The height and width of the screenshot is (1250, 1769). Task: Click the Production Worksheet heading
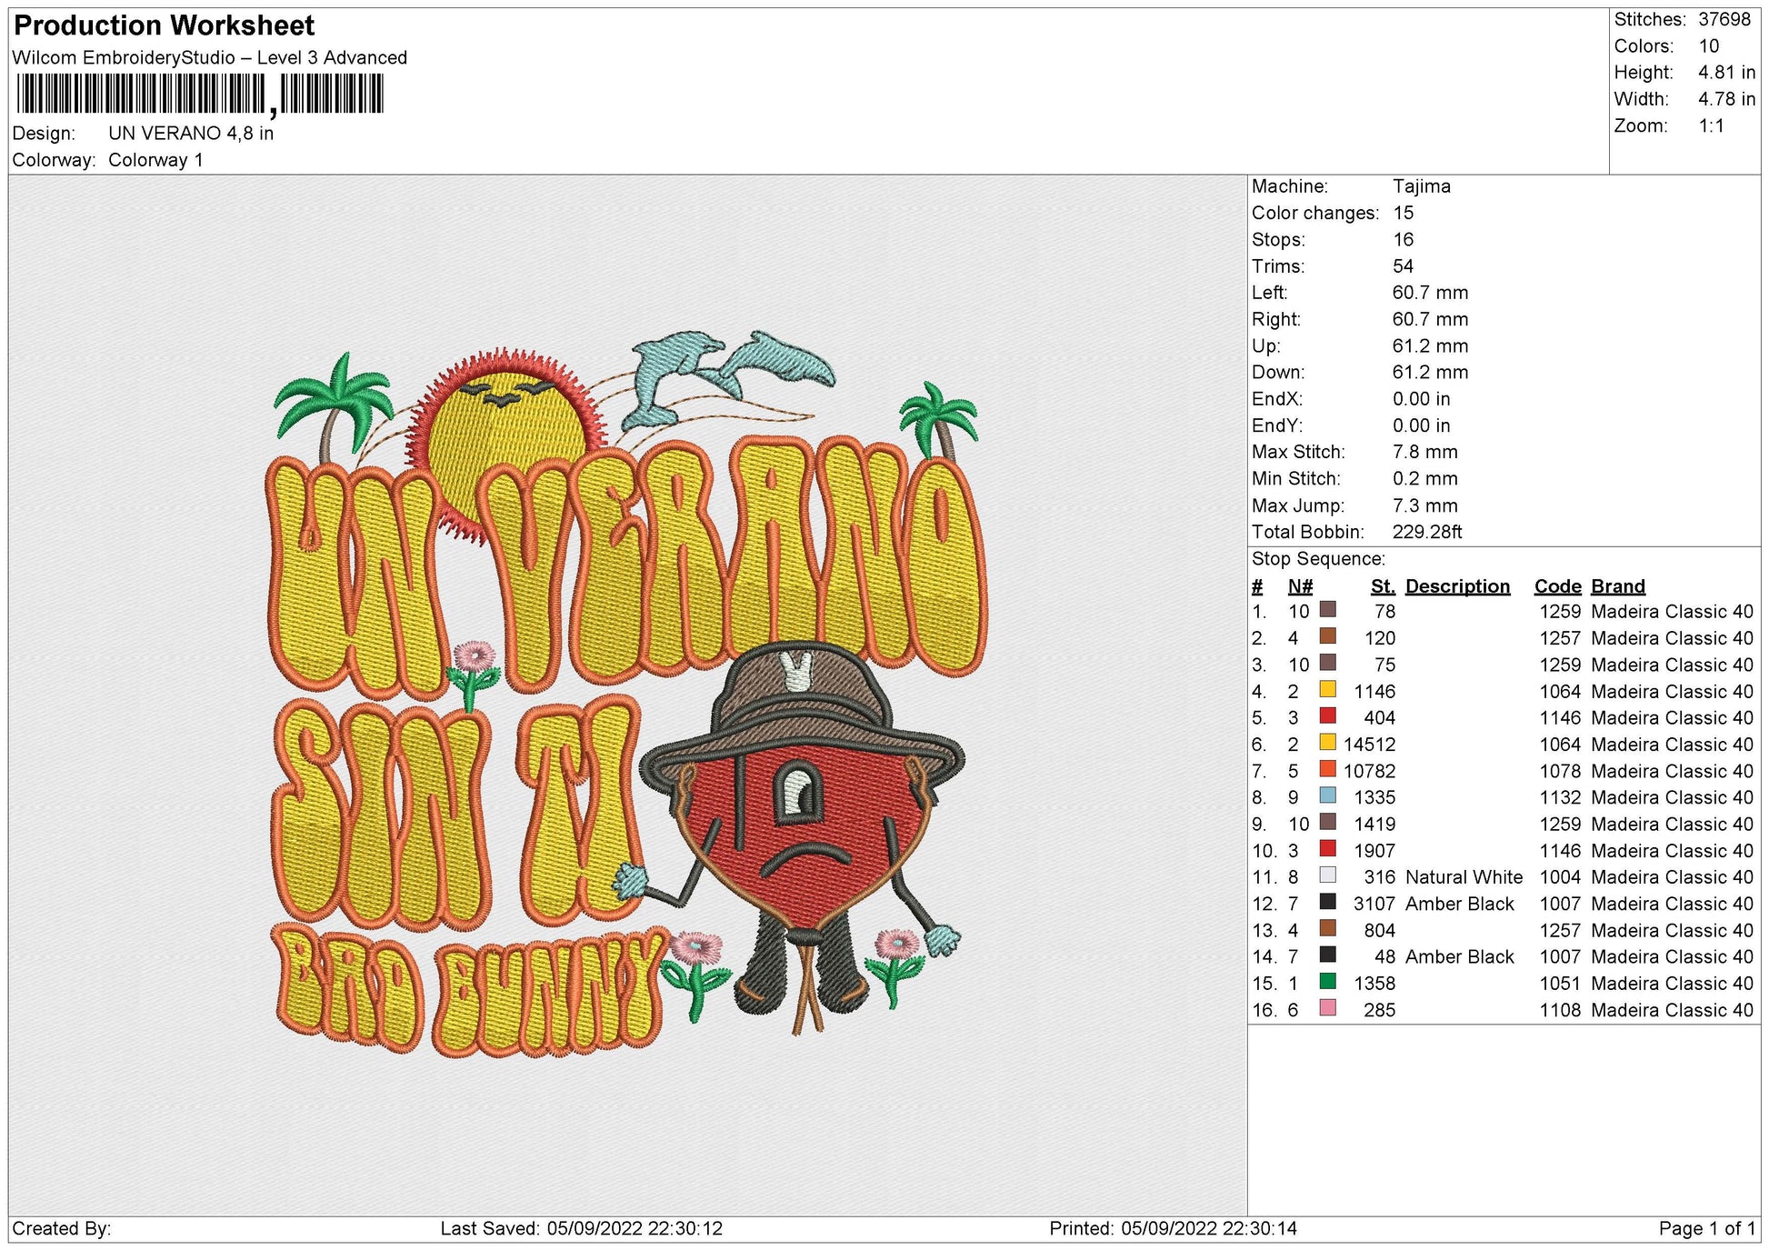pyautogui.click(x=165, y=25)
